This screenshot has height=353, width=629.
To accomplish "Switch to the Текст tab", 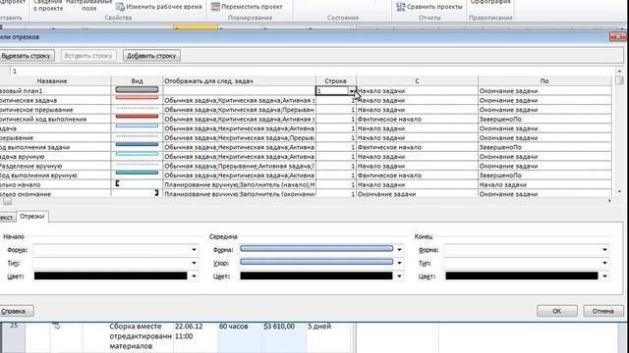I will (7, 217).
